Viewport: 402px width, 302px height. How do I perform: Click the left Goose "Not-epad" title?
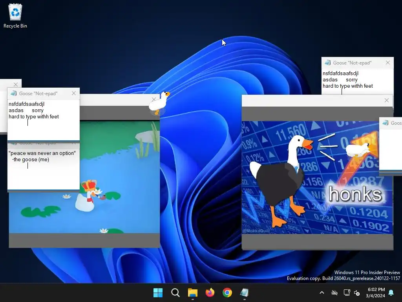(38, 94)
